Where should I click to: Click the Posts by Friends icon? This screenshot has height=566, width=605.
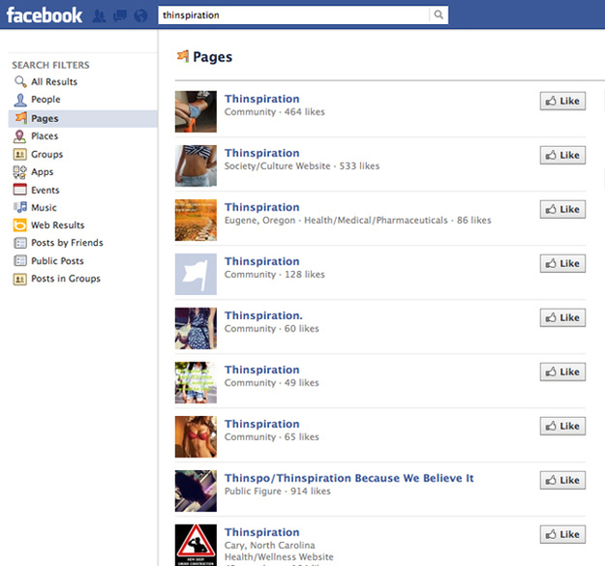pyautogui.click(x=20, y=243)
